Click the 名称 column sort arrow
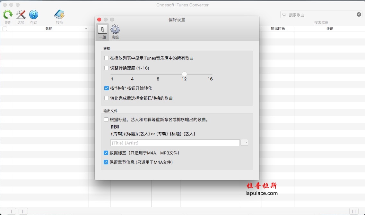This screenshot has height=215, width=365. [86, 29]
